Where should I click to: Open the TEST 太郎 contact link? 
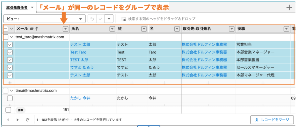coord(79,60)
